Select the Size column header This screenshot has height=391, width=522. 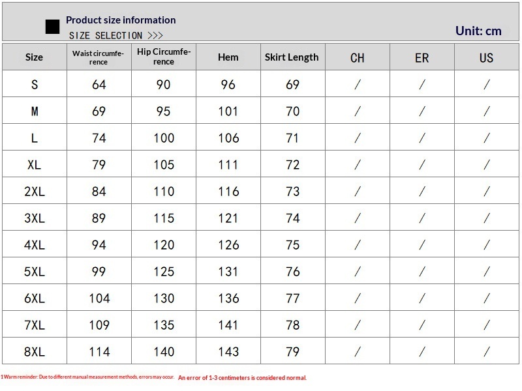pyautogui.click(x=34, y=57)
